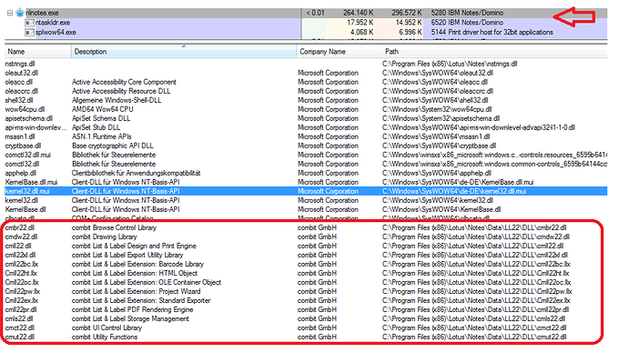This screenshot has width=628, height=353.
Task: Select the cryptbase.dll row
Action: tap(306, 146)
